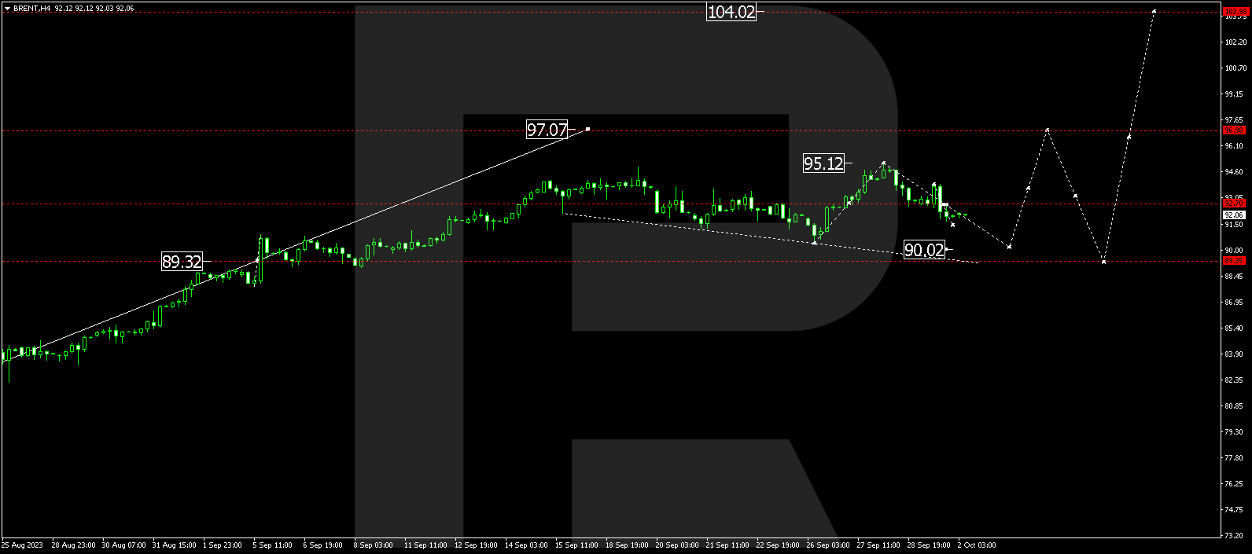Click the red 96.98 level tag on axis

click(1234, 130)
